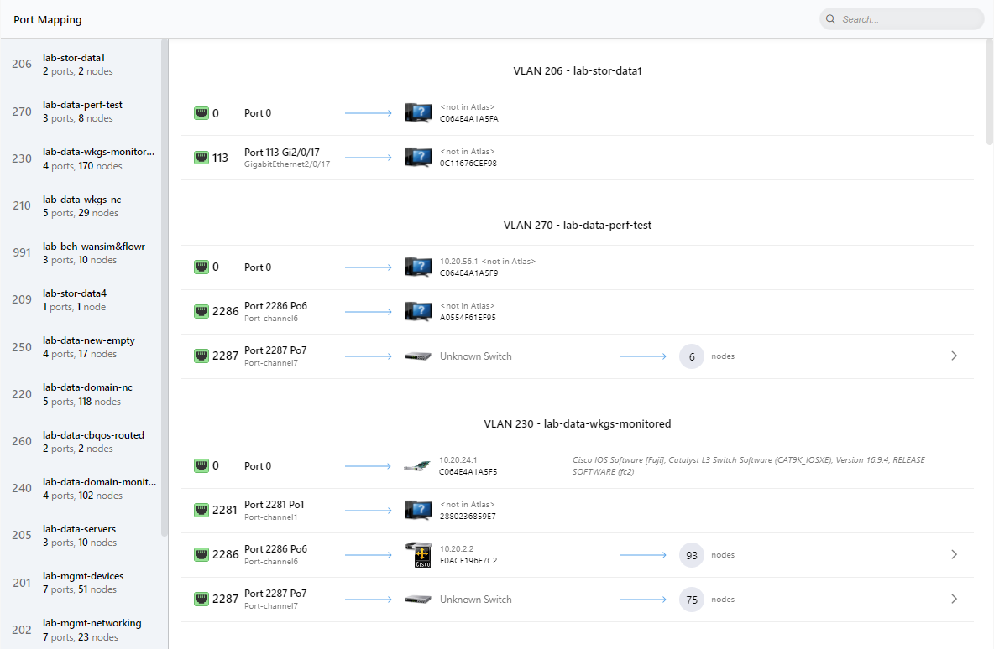This screenshot has width=994, height=649.
Task: Click the unknown device icon for 0C11676CEF98
Action: (x=418, y=157)
